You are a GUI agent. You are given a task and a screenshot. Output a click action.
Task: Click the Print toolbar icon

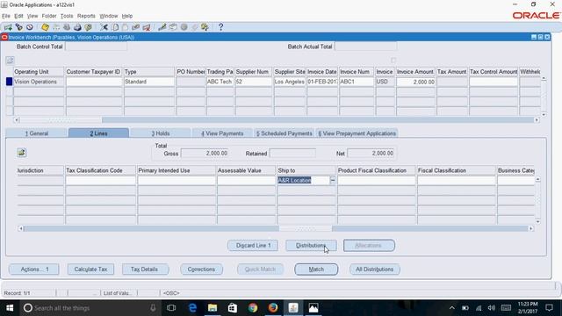tap(77, 27)
